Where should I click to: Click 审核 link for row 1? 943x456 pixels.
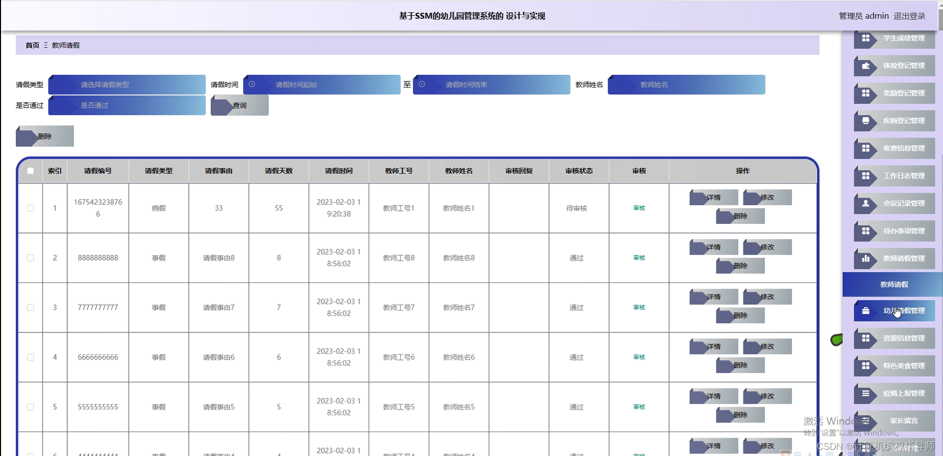[639, 208]
